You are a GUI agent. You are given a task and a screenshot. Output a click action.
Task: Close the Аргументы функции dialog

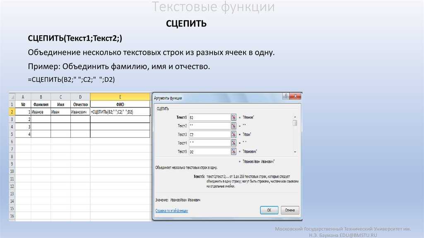click(x=295, y=96)
